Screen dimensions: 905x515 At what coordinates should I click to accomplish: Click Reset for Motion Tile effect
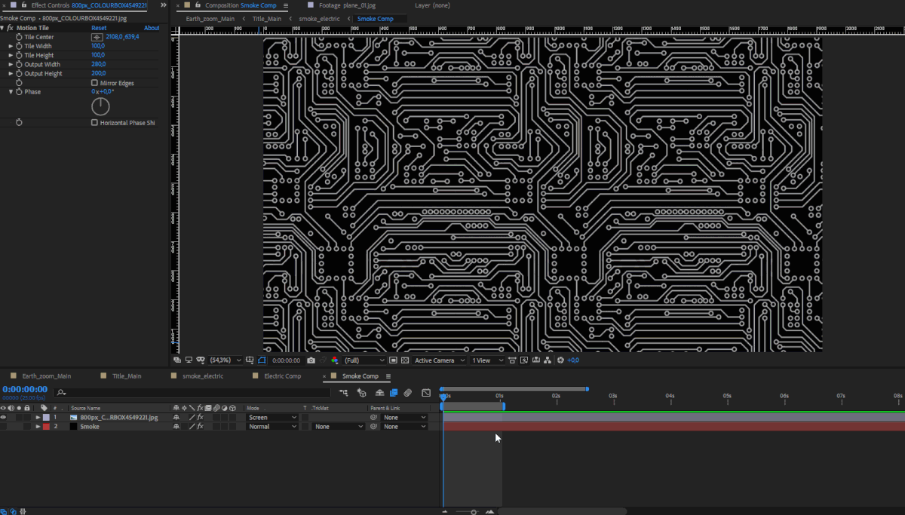tap(99, 28)
